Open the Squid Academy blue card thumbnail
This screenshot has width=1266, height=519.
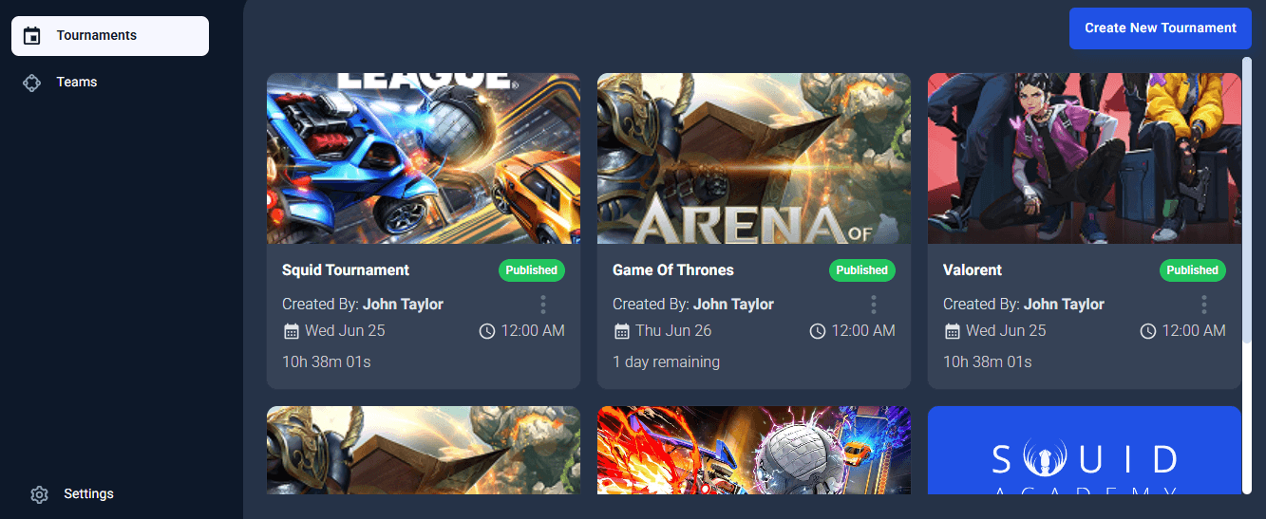[1084, 451]
